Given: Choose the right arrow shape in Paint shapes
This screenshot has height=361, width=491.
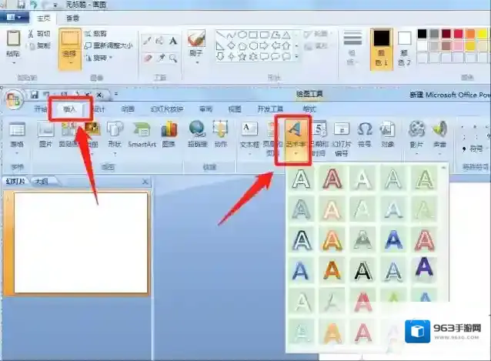Looking at the screenshot, I should (264, 45).
